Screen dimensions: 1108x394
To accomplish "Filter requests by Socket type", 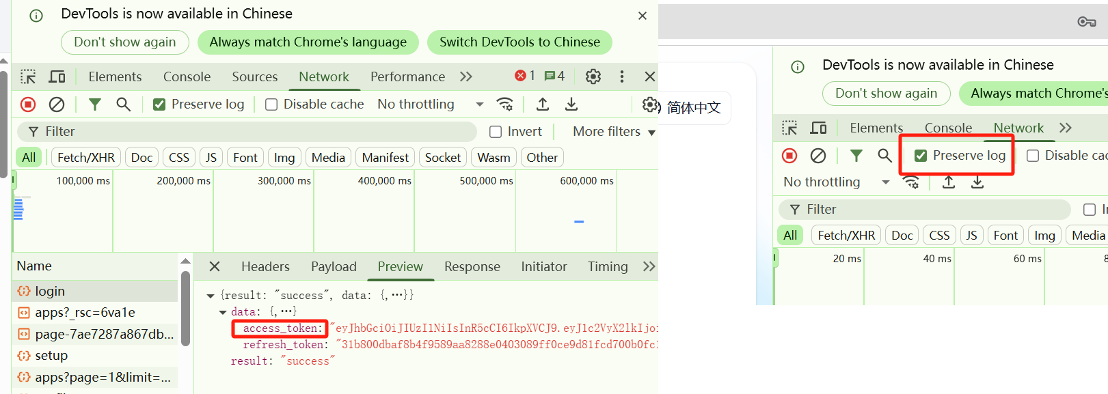I will [443, 158].
